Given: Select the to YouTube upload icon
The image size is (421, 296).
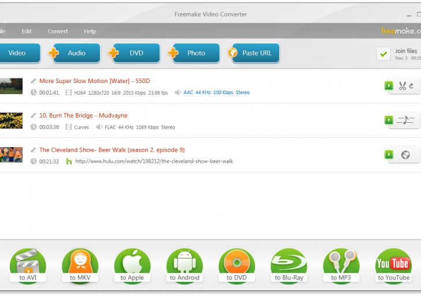Looking at the screenshot, I should click(393, 266).
